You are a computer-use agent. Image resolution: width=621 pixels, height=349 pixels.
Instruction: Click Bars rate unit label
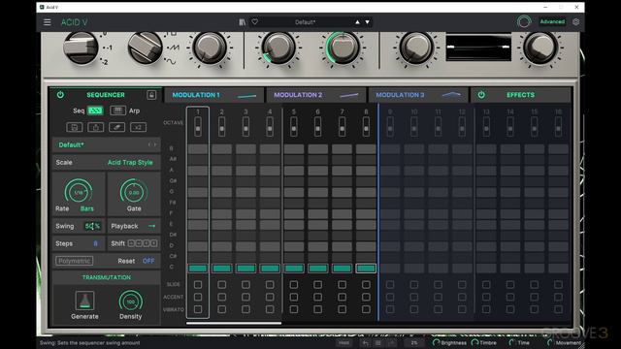(86, 208)
